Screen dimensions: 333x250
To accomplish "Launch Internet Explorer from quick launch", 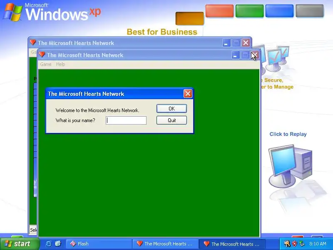I will 48,244.
